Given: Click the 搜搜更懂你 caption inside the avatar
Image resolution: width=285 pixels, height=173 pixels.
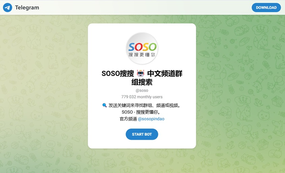Looking at the screenshot, I should tap(142, 55).
